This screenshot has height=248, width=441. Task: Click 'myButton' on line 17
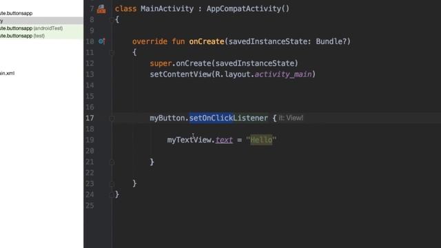[167, 118]
